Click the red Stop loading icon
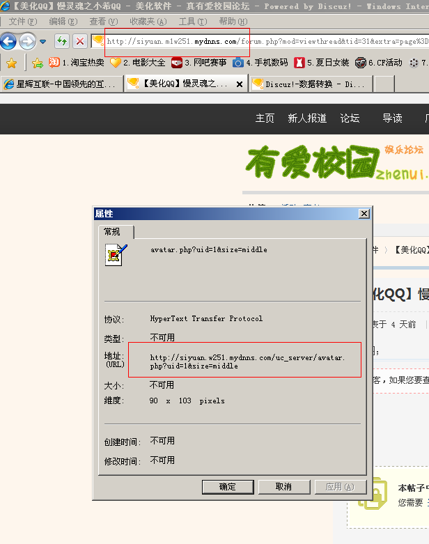This screenshot has width=429, height=544. coord(80,41)
